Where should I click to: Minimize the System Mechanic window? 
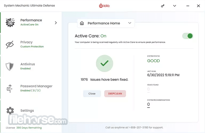pyautogui.click(x=188, y=6)
